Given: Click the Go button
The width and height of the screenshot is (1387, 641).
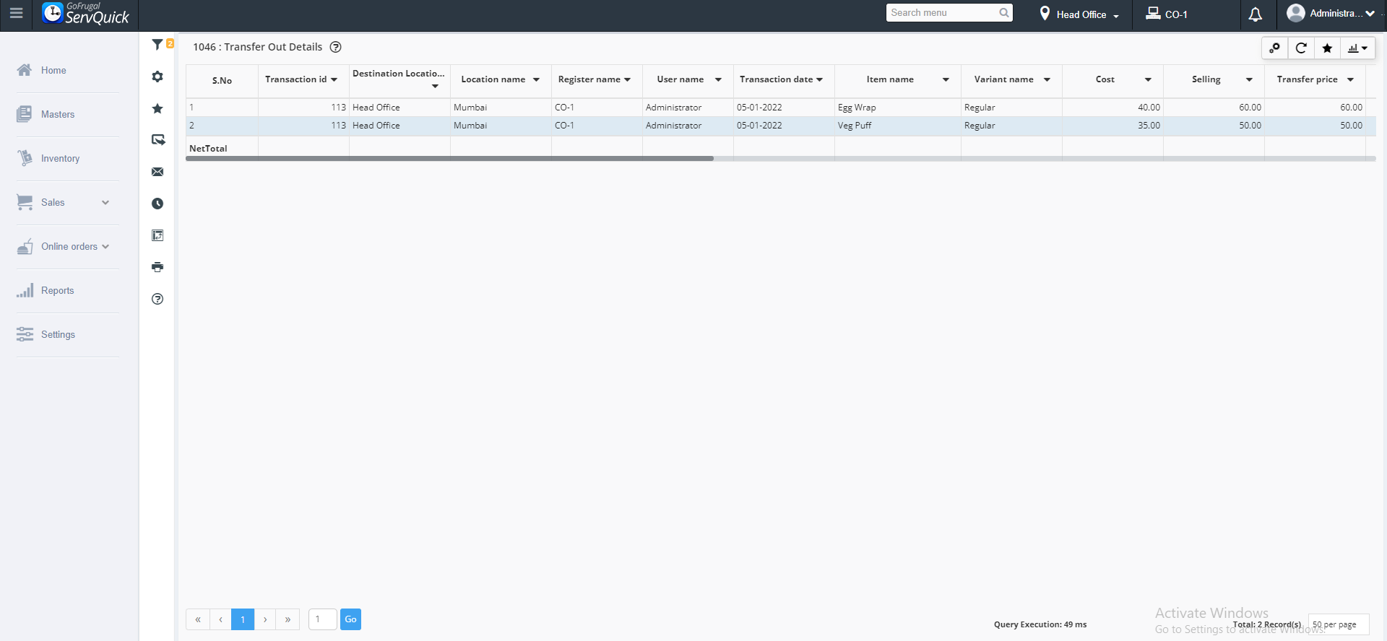Looking at the screenshot, I should pyautogui.click(x=350, y=619).
